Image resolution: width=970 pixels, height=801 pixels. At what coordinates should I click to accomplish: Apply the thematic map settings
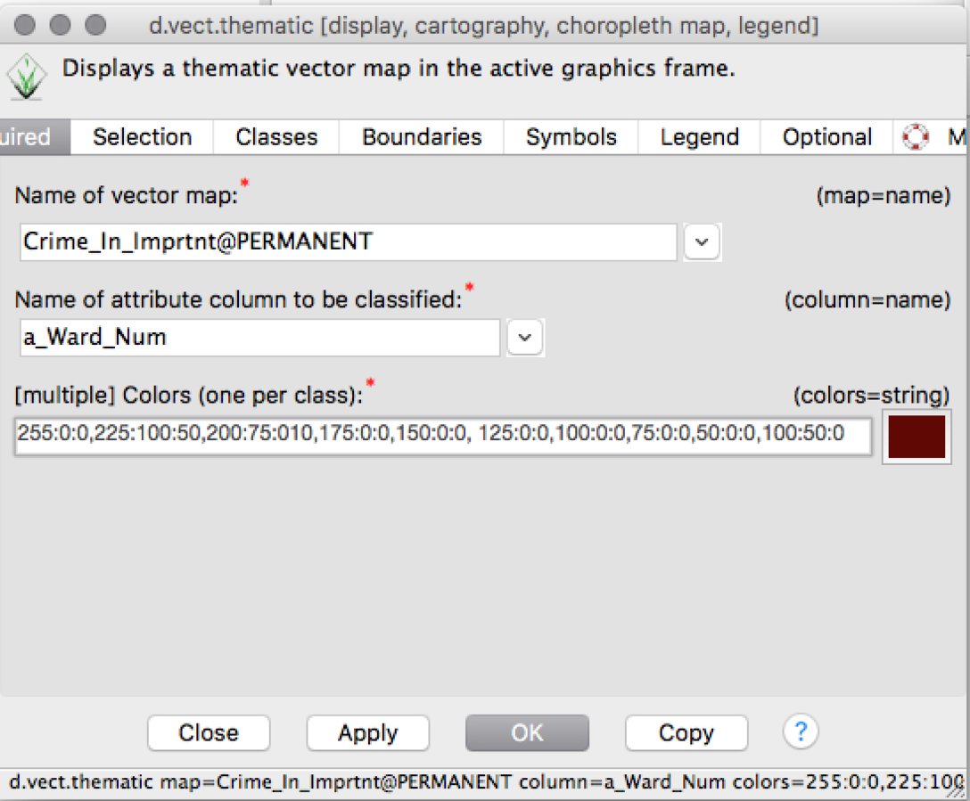[x=367, y=732]
